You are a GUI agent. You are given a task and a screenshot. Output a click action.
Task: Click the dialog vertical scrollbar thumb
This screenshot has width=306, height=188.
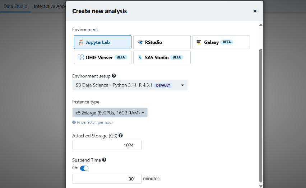[261, 116]
